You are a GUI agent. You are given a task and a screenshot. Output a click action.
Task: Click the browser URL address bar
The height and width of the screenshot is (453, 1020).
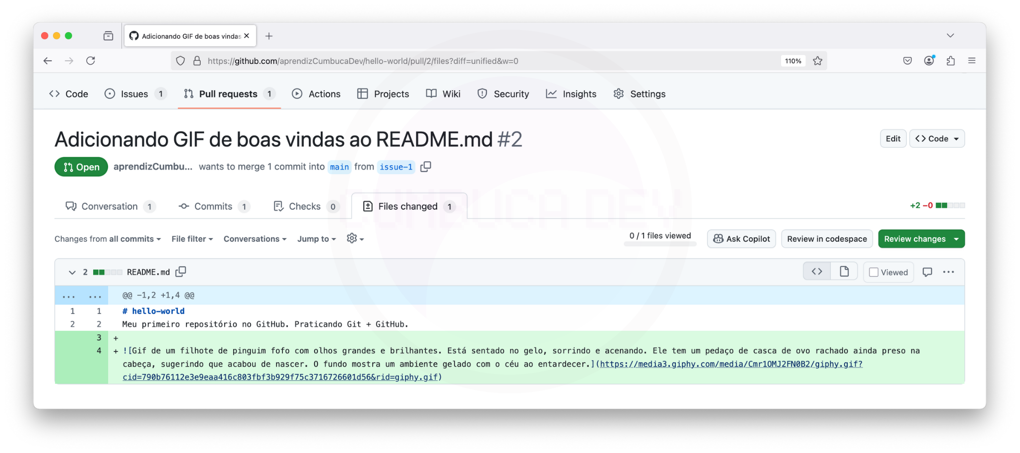coord(448,61)
